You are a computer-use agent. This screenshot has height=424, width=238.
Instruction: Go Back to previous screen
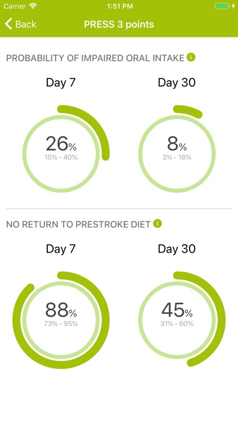pos(20,24)
